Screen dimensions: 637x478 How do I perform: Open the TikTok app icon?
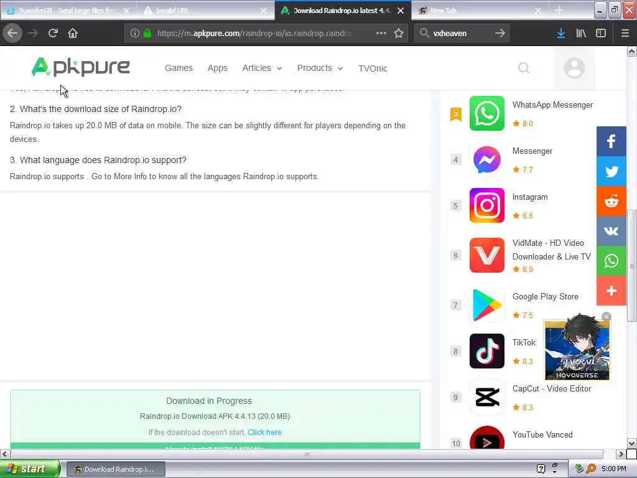point(486,351)
